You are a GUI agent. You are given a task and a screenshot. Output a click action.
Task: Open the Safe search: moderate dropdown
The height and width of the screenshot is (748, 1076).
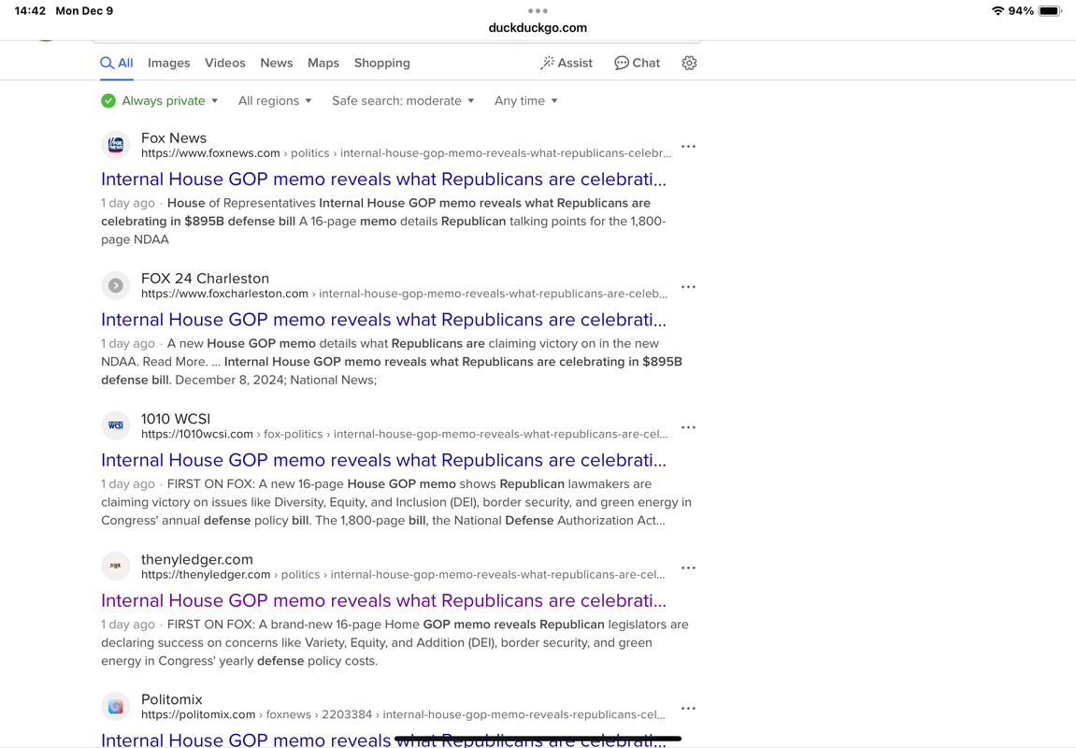pyautogui.click(x=403, y=101)
